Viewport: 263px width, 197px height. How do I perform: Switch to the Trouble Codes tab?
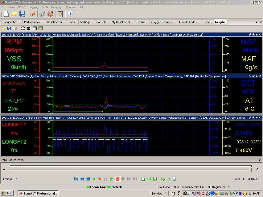187,22
